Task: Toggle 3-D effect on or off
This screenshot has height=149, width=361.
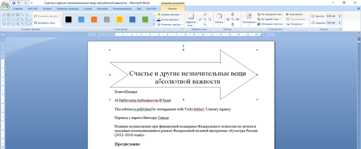Action: click(233, 19)
